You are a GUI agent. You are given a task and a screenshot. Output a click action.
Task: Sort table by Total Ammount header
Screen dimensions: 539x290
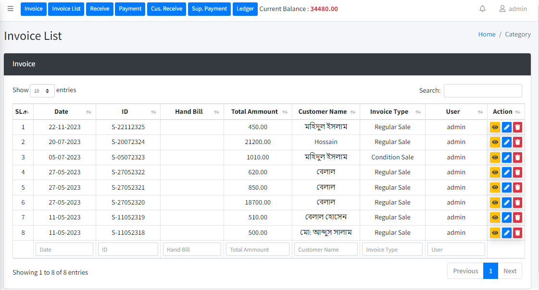258,111
